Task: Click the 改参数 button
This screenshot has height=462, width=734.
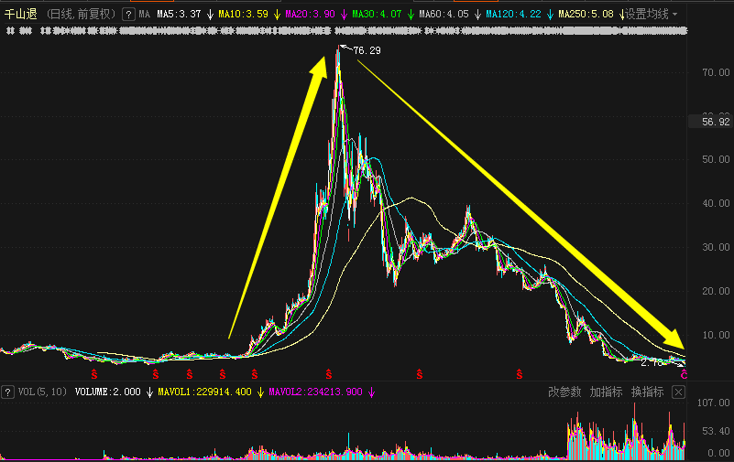Action: [564, 392]
